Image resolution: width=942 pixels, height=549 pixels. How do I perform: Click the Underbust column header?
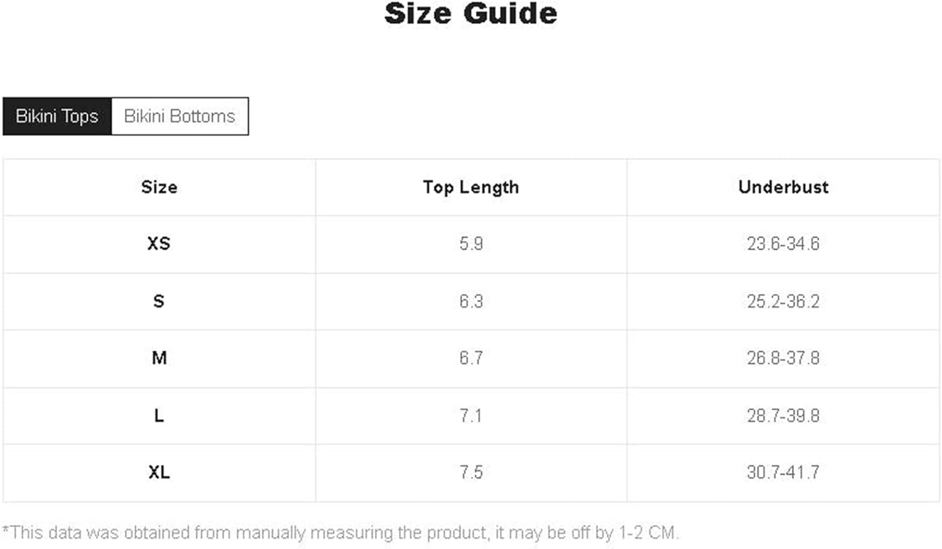783,187
